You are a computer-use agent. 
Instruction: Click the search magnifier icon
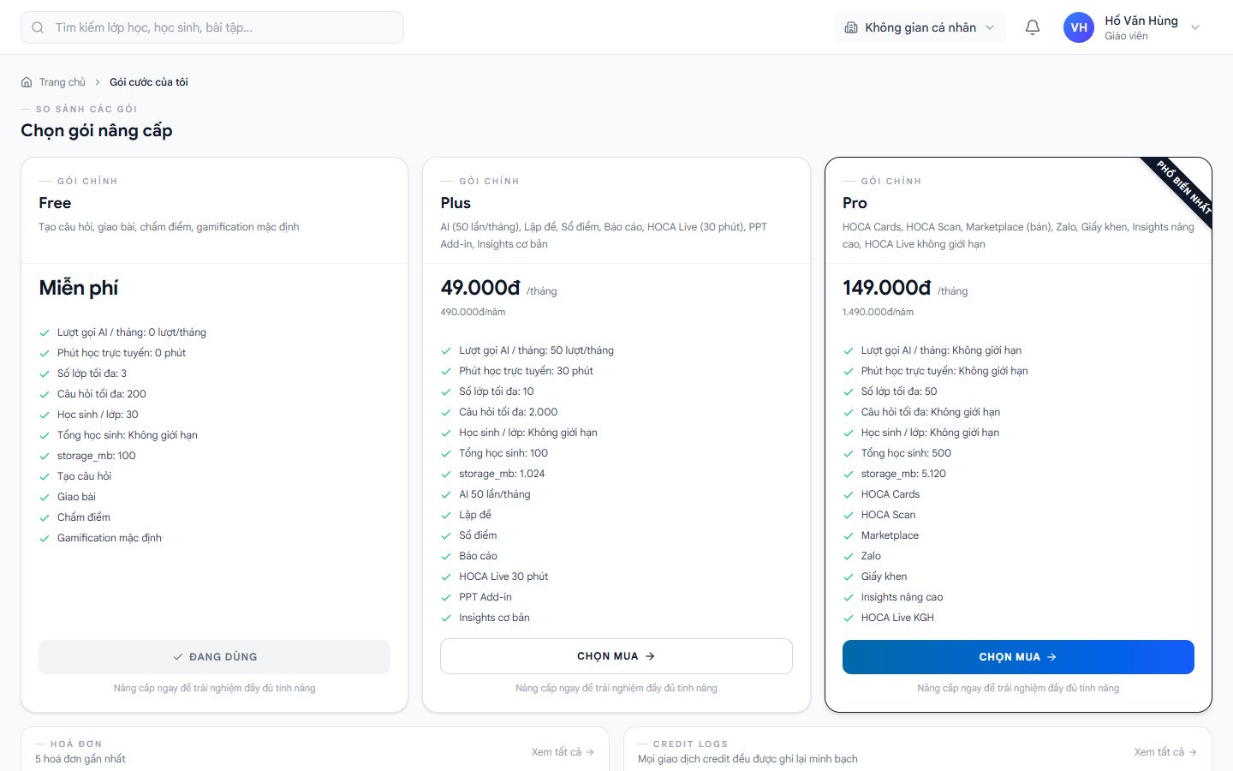click(38, 27)
